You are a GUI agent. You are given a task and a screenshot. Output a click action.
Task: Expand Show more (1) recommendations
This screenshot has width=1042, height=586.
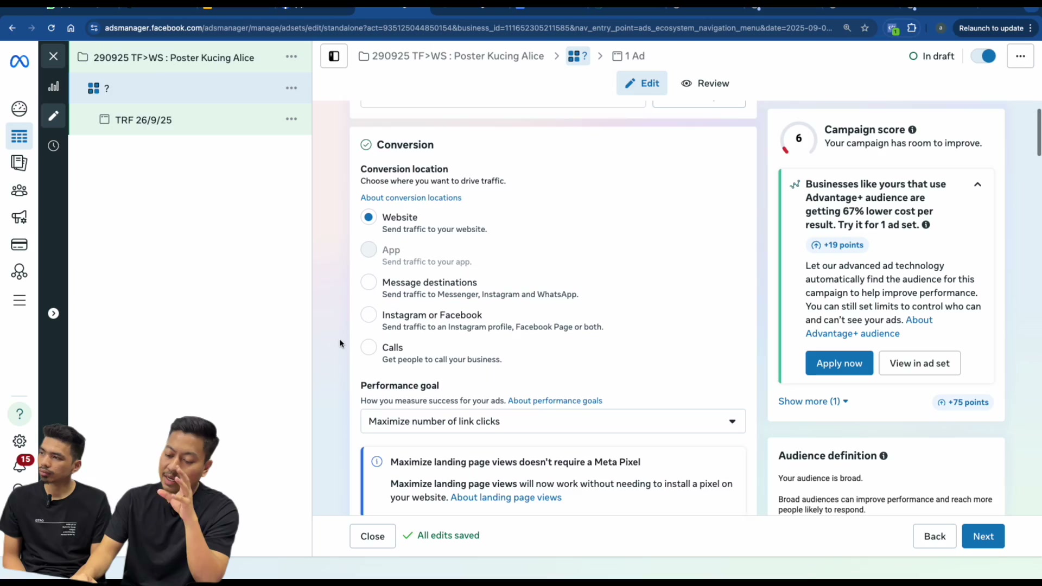(812, 402)
